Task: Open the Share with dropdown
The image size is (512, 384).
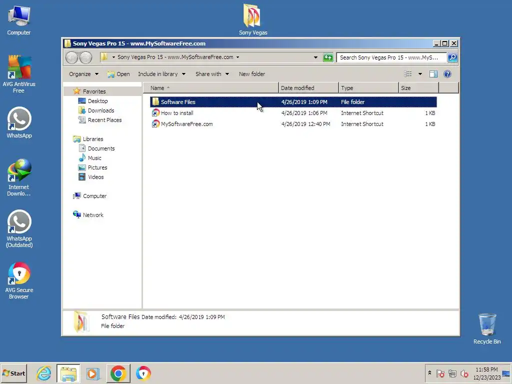Action: (212, 74)
